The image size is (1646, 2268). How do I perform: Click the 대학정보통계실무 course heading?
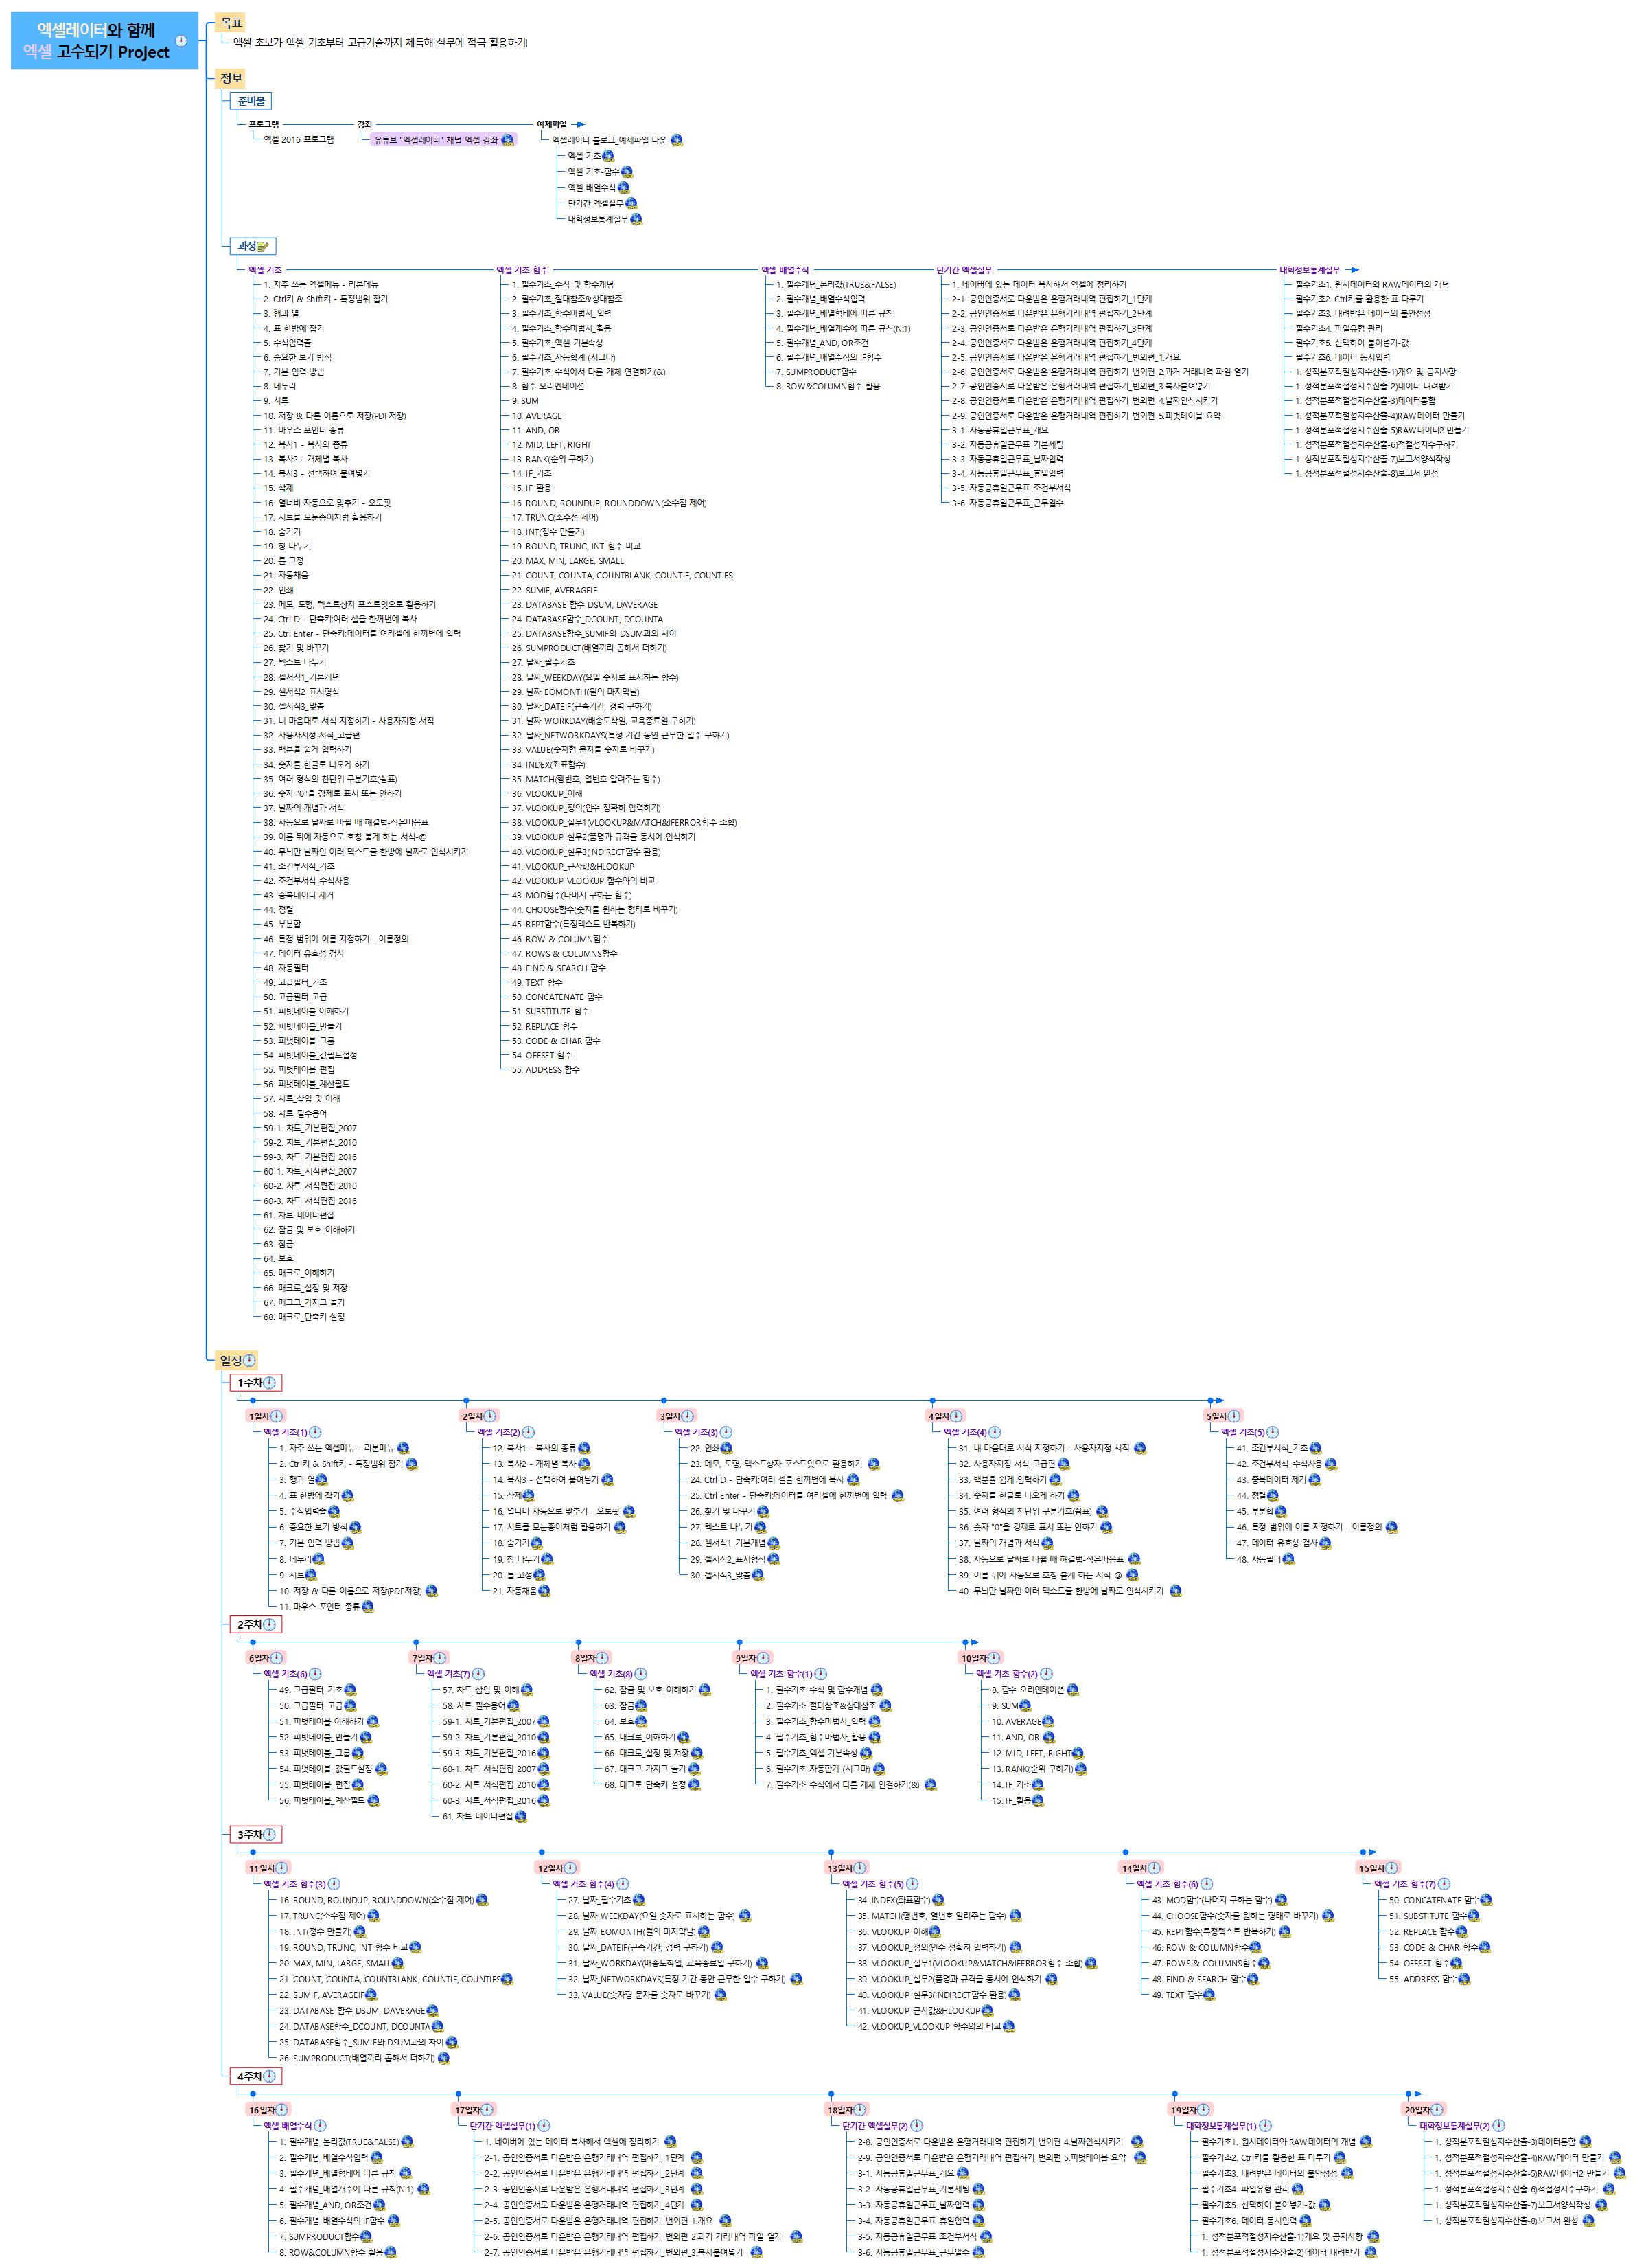[x=1309, y=270]
